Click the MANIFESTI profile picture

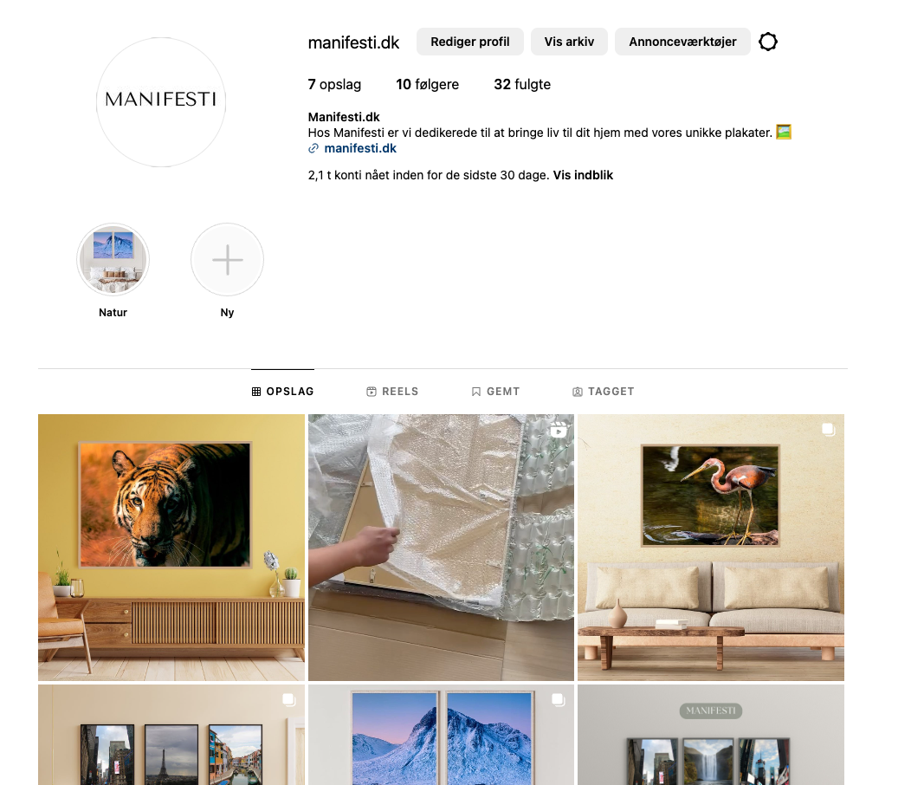(161, 102)
